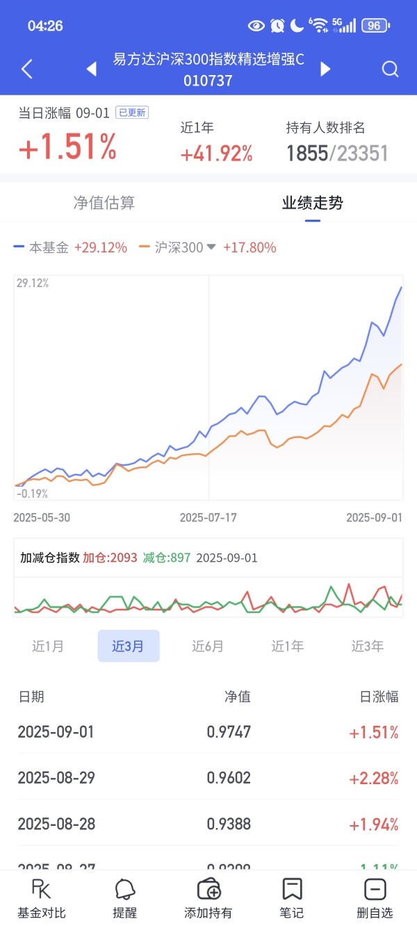
Task: Open search with magnifier icon
Action: click(391, 69)
